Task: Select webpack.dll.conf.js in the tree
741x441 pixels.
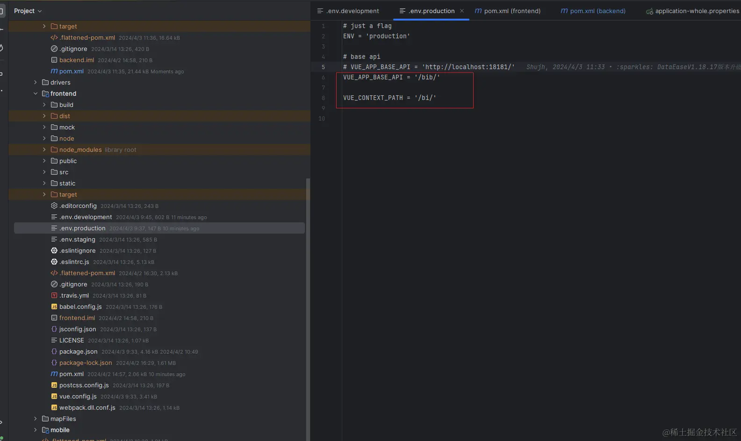Action: pyautogui.click(x=87, y=407)
